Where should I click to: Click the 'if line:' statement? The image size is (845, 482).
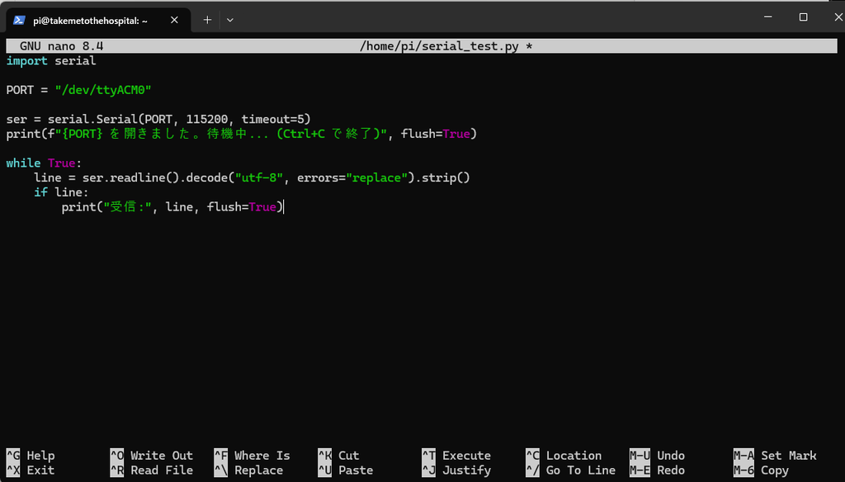tap(61, 192)
